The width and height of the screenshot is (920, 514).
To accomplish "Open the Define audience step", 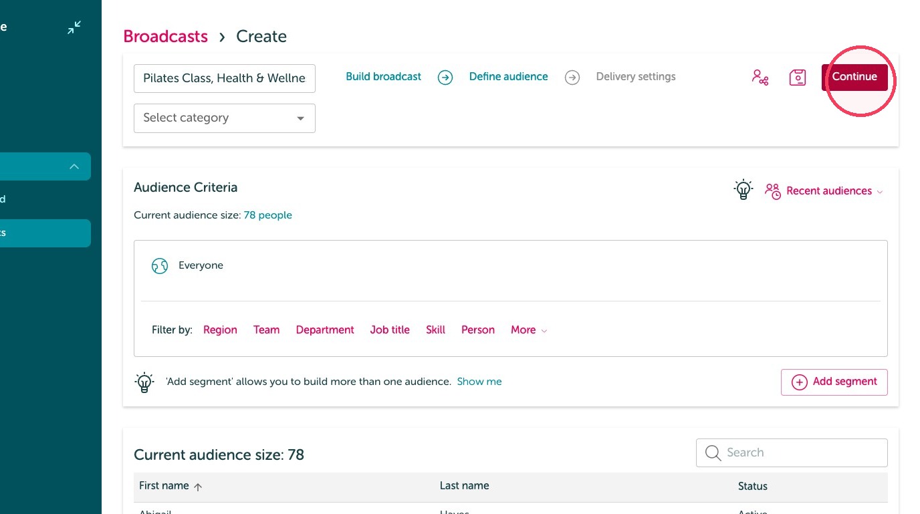I will [x=509, y=77].
